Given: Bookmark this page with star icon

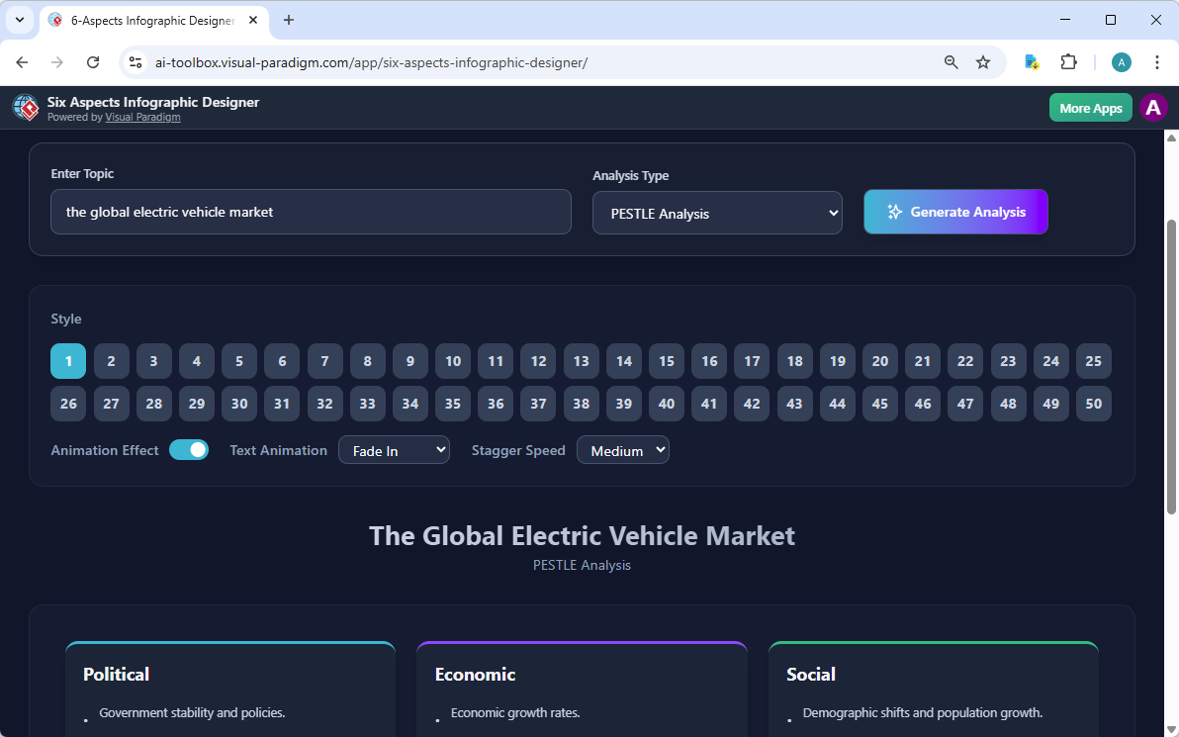Looking at the screenshot, I should 983,62.
